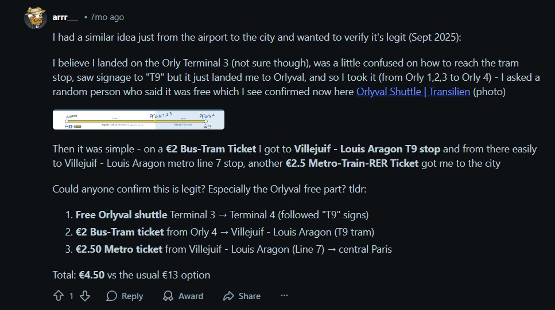Click the bold "€4.50" total text

[91, 274]
